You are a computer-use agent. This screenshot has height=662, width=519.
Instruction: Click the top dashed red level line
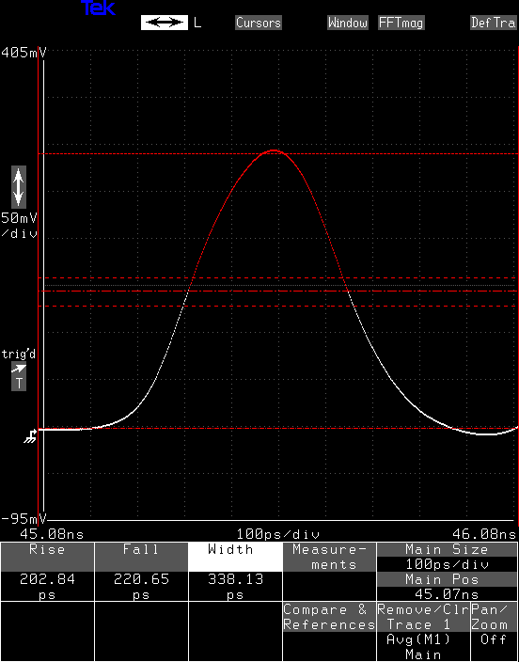[278, 154]
